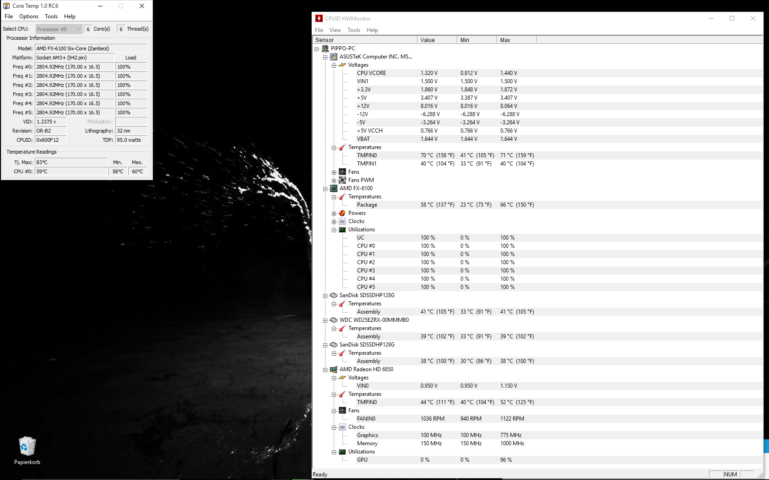Open the Help menu in Core Temp
Image resolution: width=769 pixels, height=480 pixels.
pyautogui.click(x=70, y=16)
